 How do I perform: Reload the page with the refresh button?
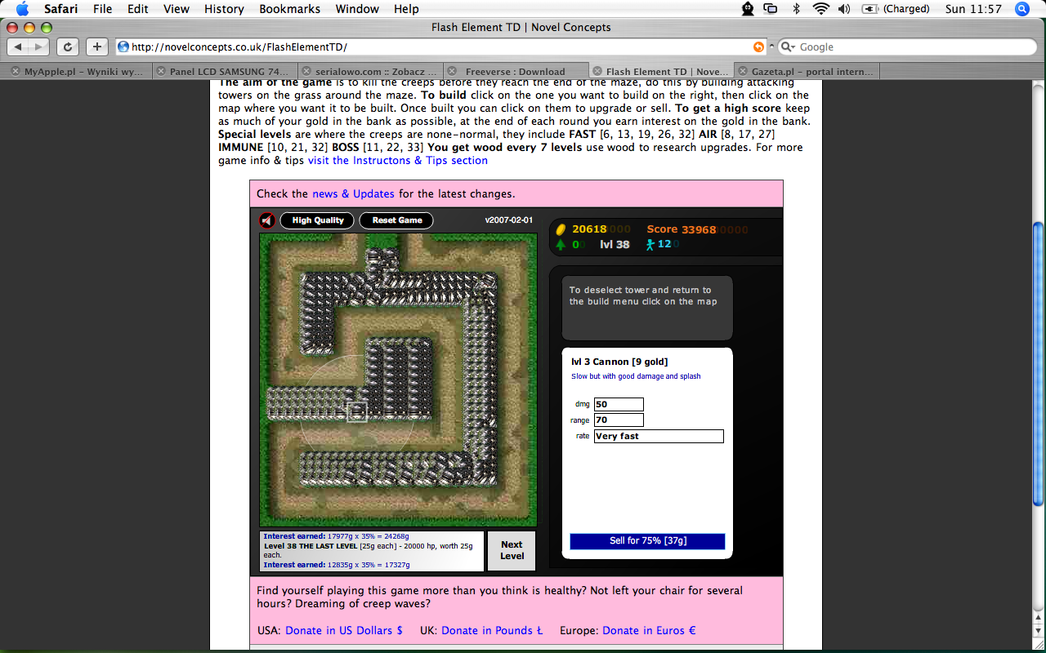[x=68, y=47]
